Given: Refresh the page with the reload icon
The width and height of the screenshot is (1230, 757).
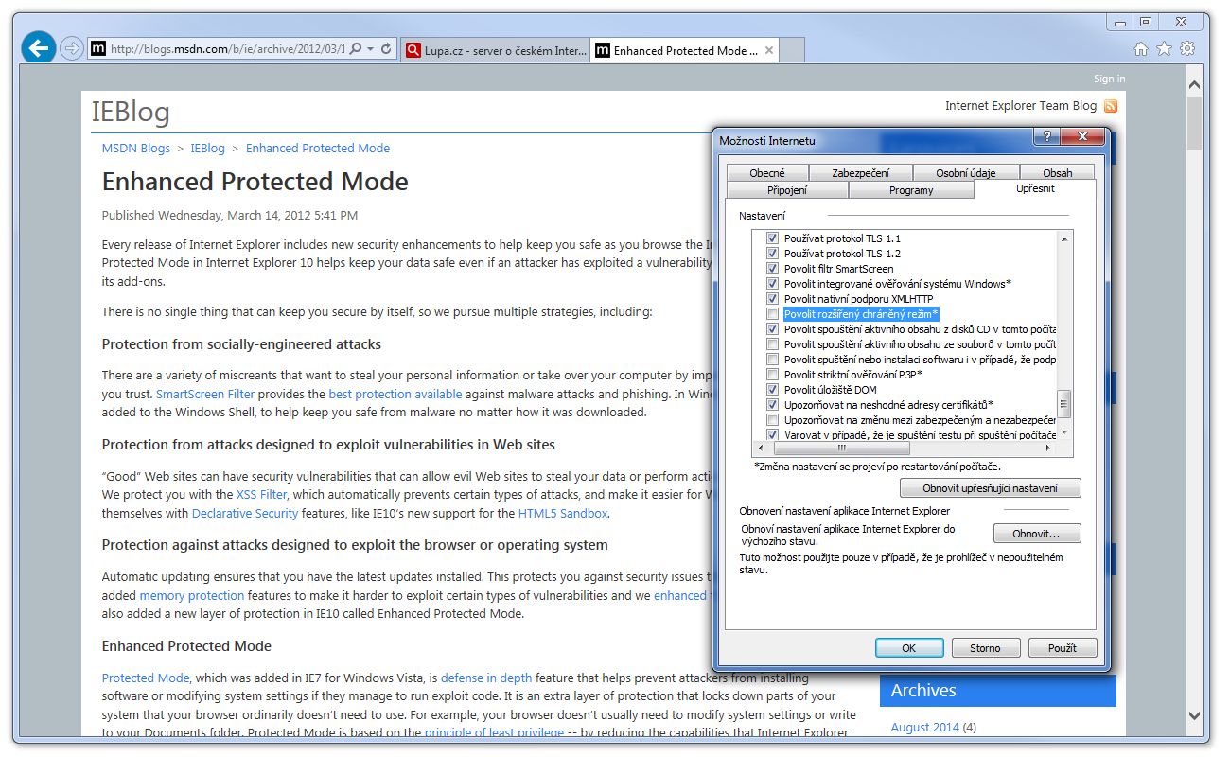Looking at the screenshot, I should 387,49.
